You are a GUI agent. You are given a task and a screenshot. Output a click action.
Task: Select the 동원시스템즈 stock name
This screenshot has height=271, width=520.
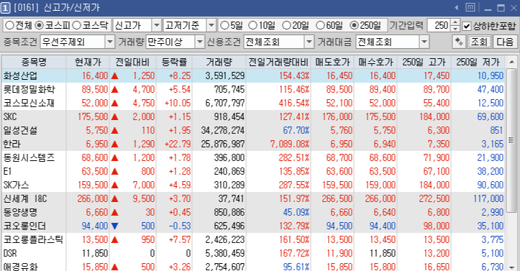point(29,157)
